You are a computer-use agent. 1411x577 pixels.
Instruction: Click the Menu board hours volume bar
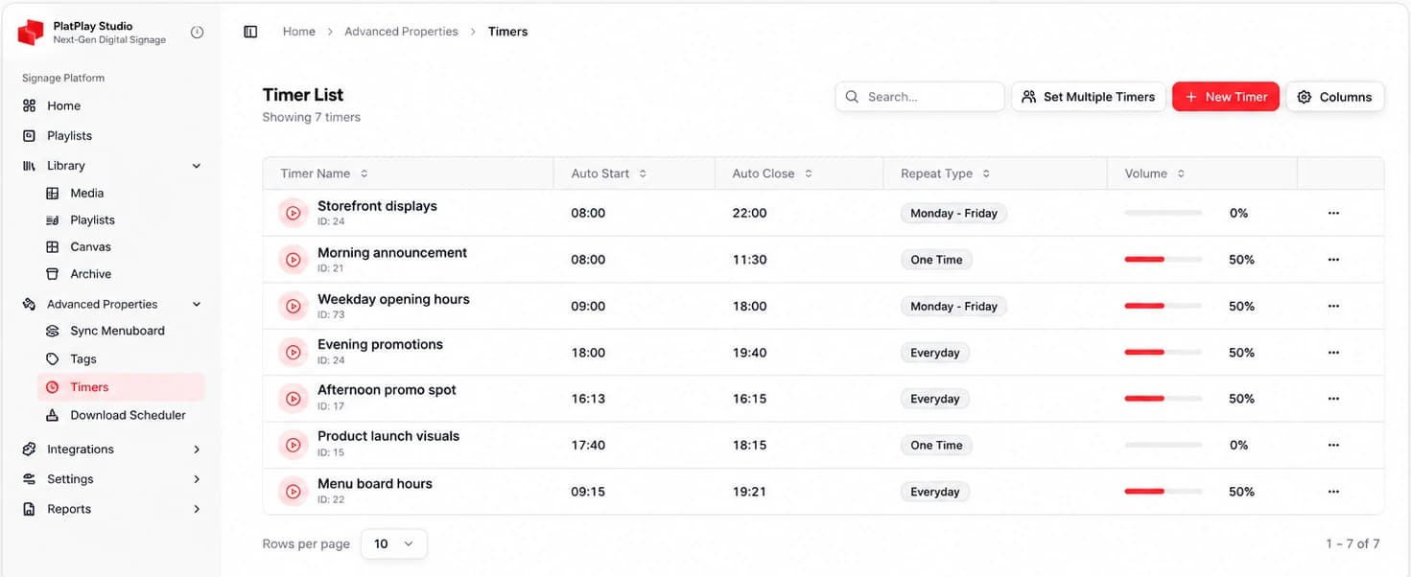(1164, 491)
